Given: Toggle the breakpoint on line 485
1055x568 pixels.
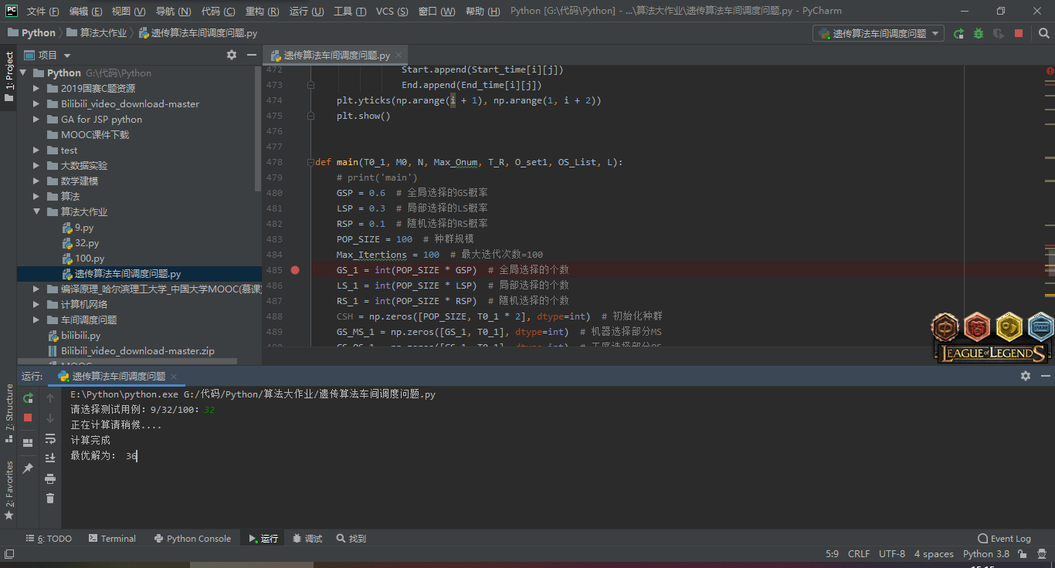Looking at the screenshot, I should tap(295, 270).
